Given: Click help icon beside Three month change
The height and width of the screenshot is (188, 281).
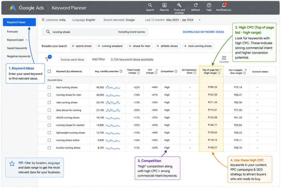Looking at the screenshot, I should click(x=138, y=73).
